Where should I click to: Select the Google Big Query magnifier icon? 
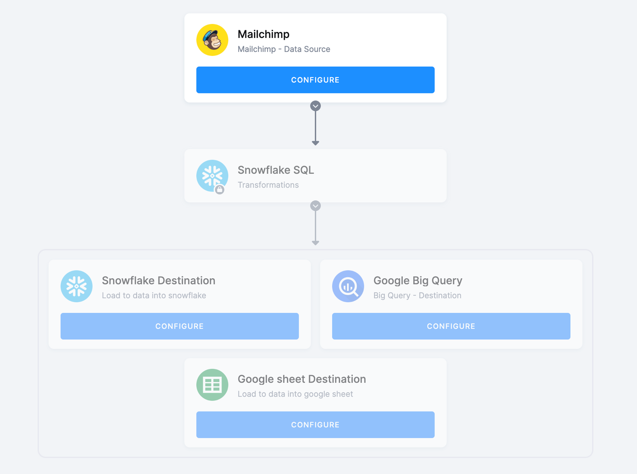(x=348, y=286)
